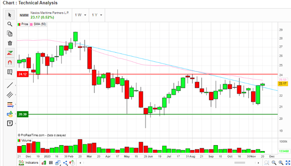Click the share icon
Viewport: 291px width, 166px height.
65,163
